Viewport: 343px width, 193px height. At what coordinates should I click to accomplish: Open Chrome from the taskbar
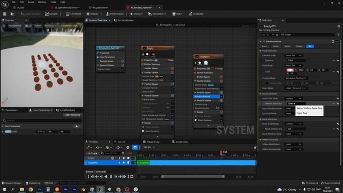coord(31,189)
